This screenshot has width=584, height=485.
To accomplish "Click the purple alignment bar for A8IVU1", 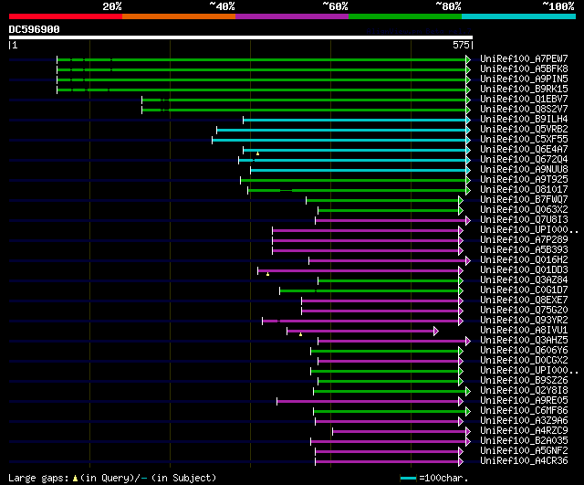I will [360, 331].
